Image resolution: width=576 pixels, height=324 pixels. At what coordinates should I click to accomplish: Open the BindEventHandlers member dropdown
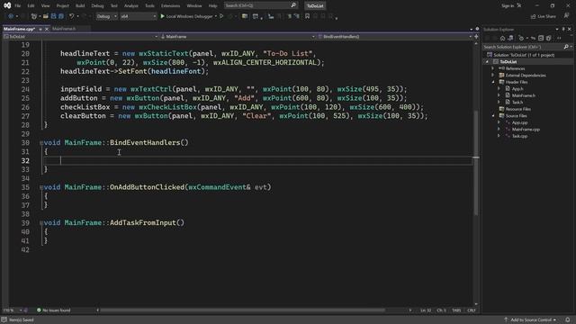pos(395,37)
